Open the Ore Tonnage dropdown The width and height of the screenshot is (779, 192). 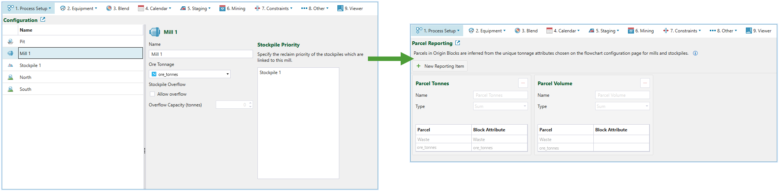[227, 74]
